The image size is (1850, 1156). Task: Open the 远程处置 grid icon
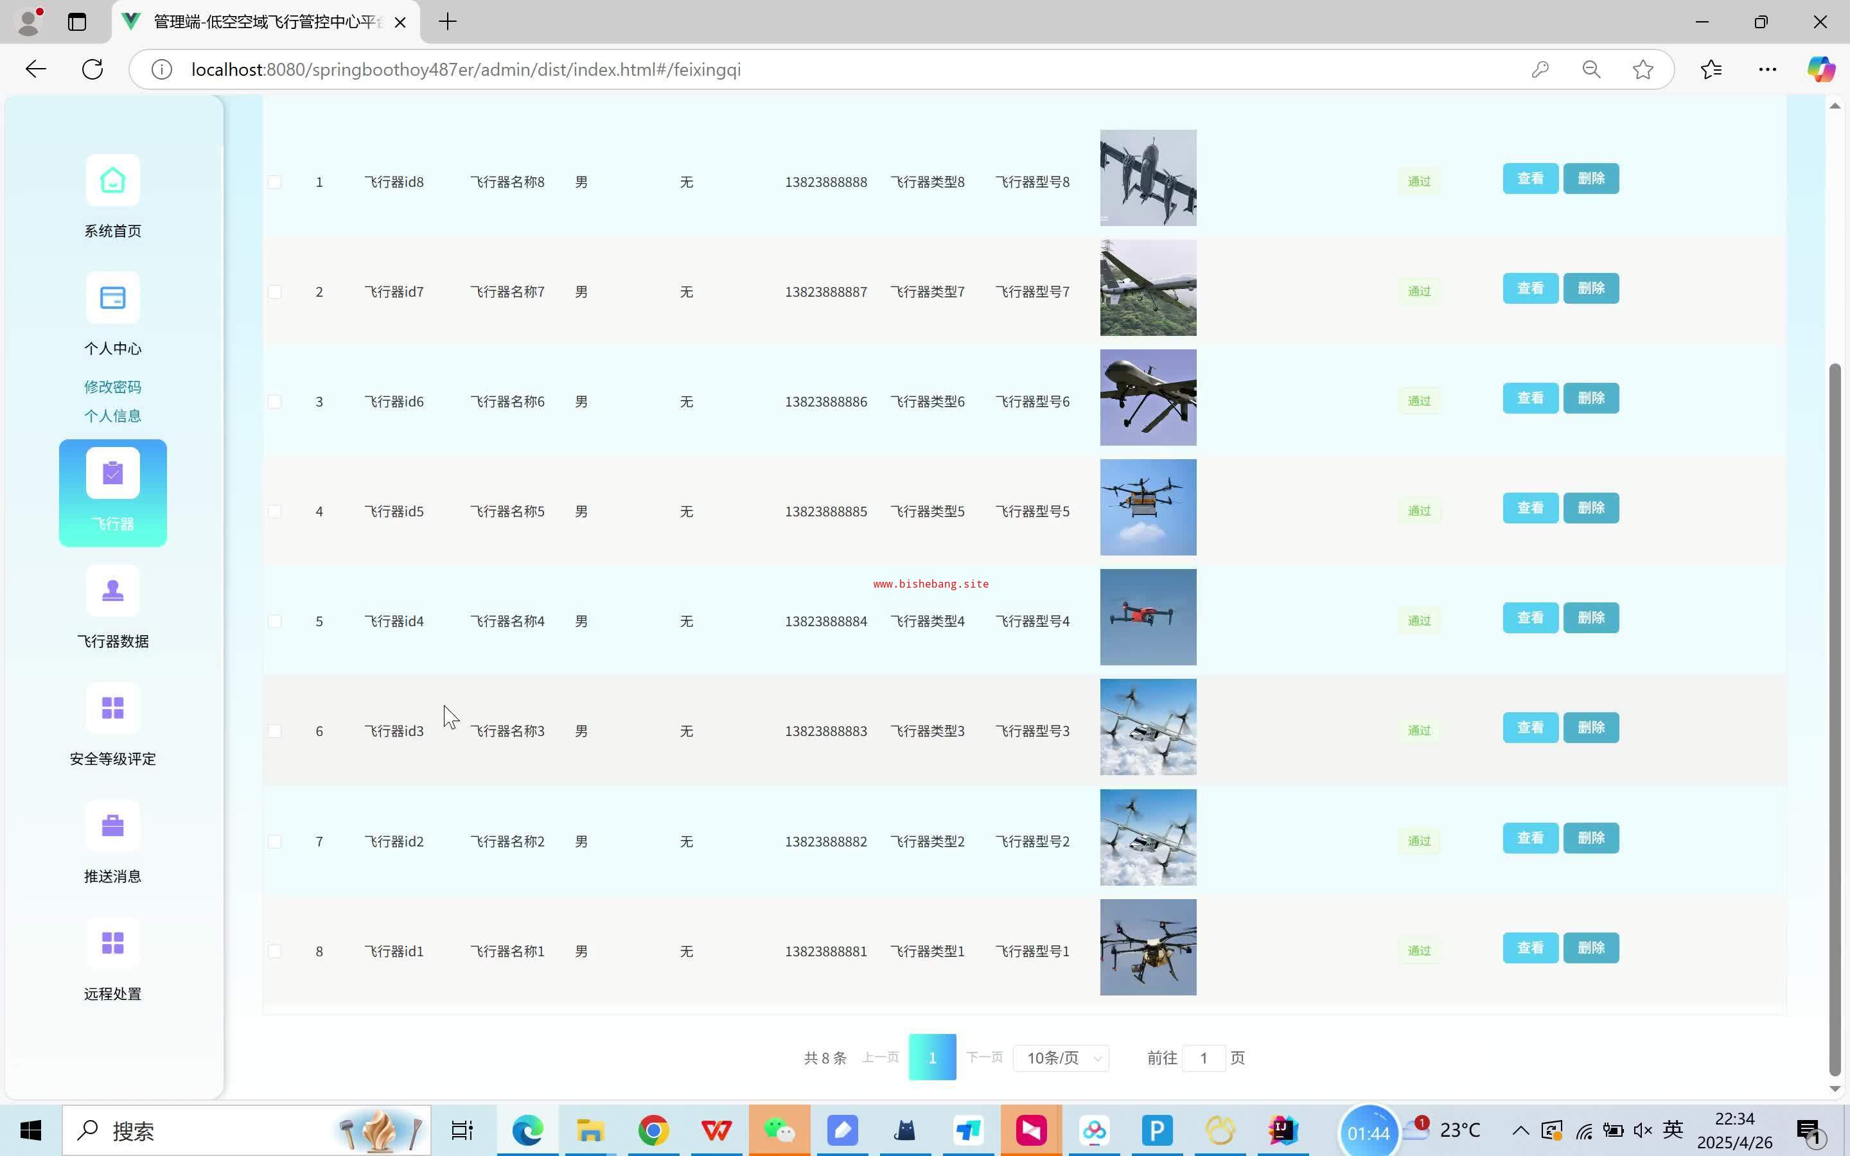point(112,943)
